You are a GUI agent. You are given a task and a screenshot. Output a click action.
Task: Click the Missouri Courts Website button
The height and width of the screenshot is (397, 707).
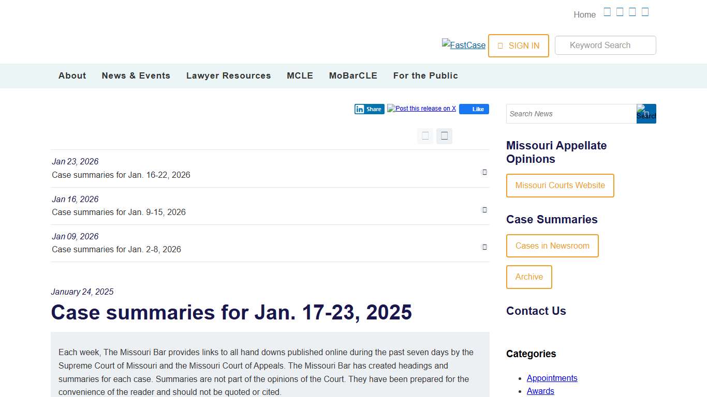560,186
